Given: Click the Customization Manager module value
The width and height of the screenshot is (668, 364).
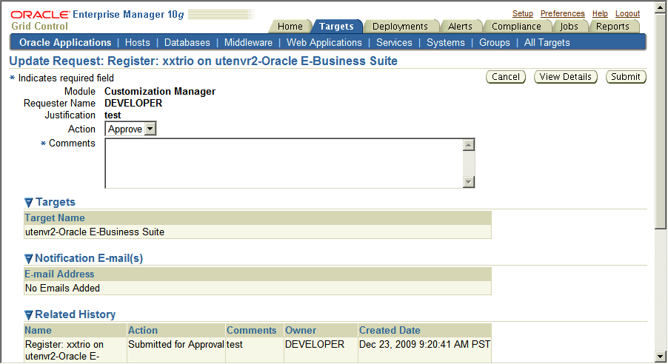Looking at the screenshot, I should (160, 92).
